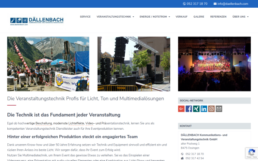
Task: Expand the Veranstaltungstechnik dropdown arrow
Action: click(x=133, y=17)
